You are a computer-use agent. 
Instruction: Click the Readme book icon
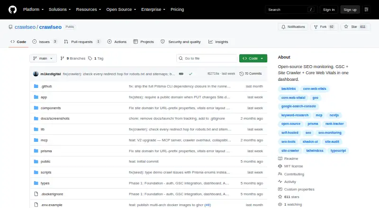[280, 158]
